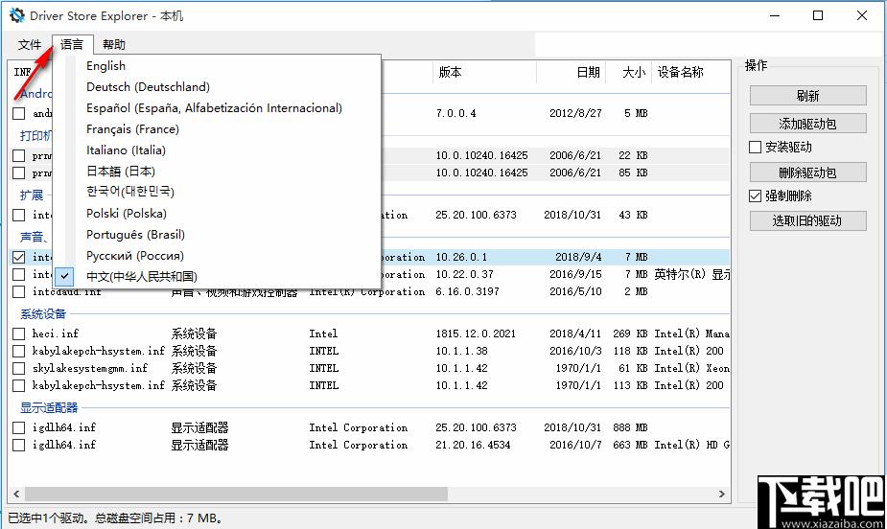Select Português (Brasil) language

135,235
